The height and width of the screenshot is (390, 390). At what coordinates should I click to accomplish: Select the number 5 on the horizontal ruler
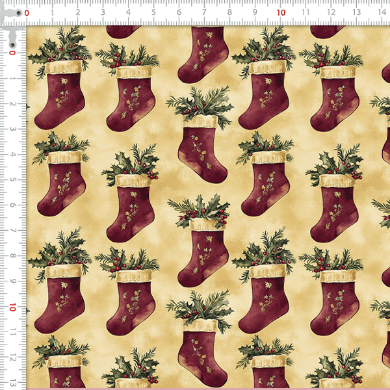click(x=153, y=12)
